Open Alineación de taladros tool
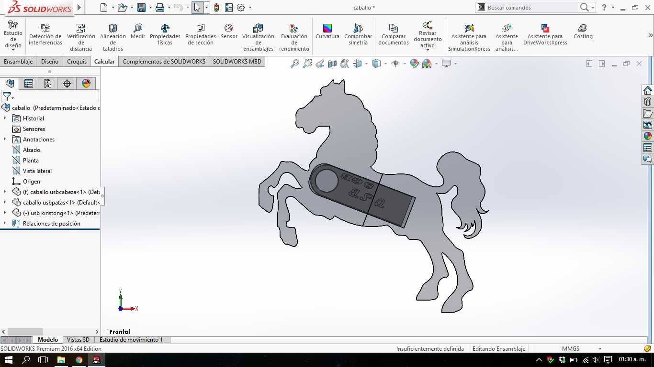 point(113,38)
